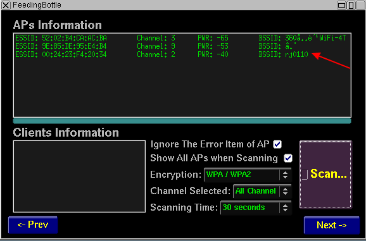Click the Channel: 3 value
The width and height of the screenshot is (366, 241).
click(156, 38)
